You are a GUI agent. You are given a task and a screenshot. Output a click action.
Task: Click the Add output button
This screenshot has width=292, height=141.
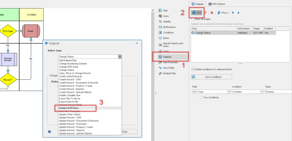(x=197, y=13)
